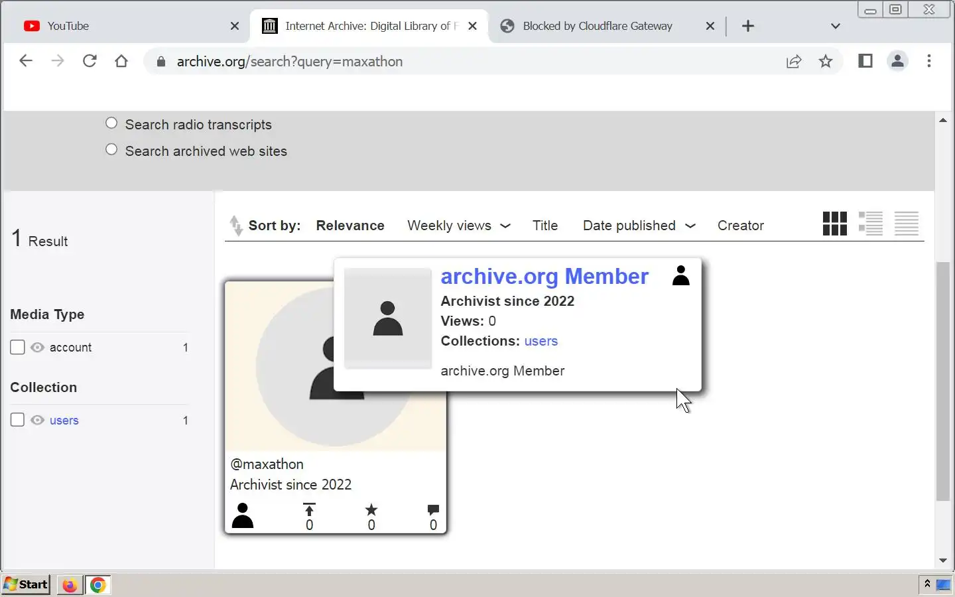Check the users collection checkbox
Screen dimensions: 955x597
pos(18,420)
